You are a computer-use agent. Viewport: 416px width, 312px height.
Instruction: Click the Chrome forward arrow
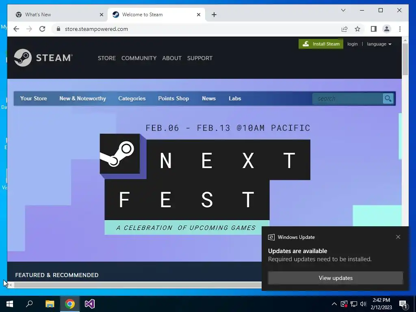[29, 29]
